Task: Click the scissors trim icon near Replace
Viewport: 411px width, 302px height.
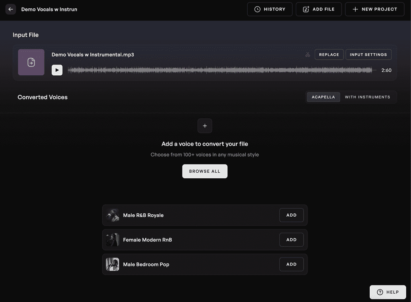Action: 307,54
